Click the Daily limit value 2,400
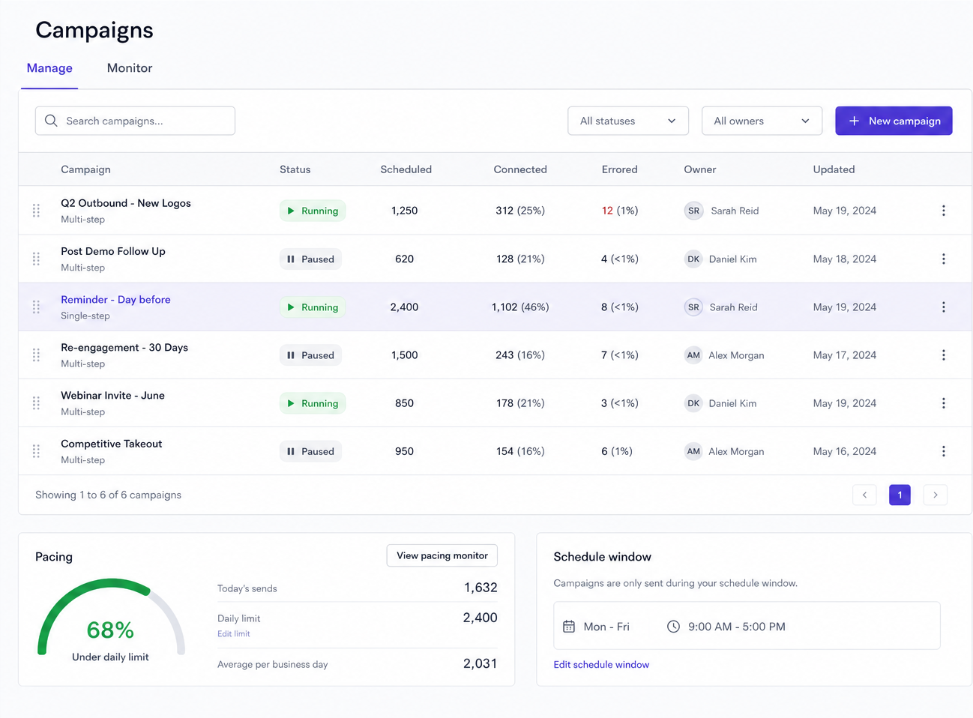Image resolution: width=973 pixels, height=718 pixels. click(480, 618)
